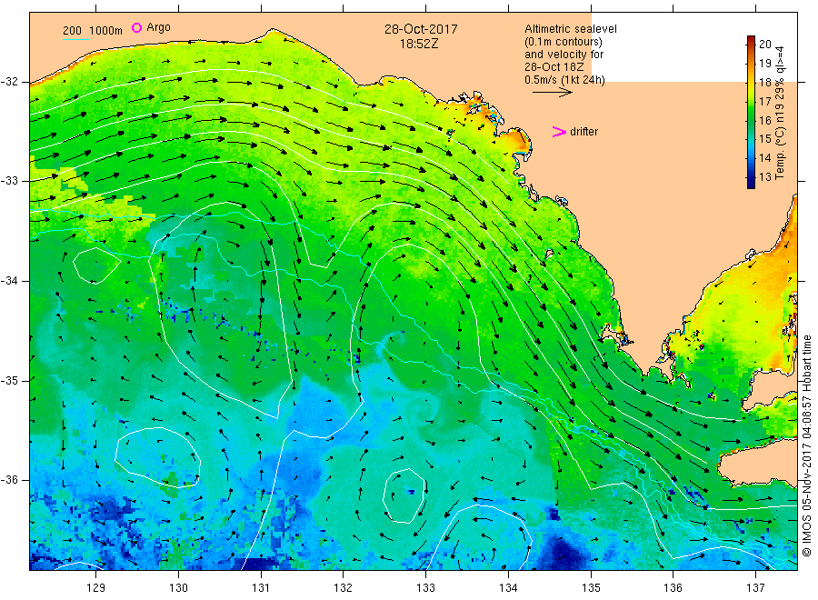818x600 pixels.
Task: Click the 20 label on the color bar
Action: [765, 45]
